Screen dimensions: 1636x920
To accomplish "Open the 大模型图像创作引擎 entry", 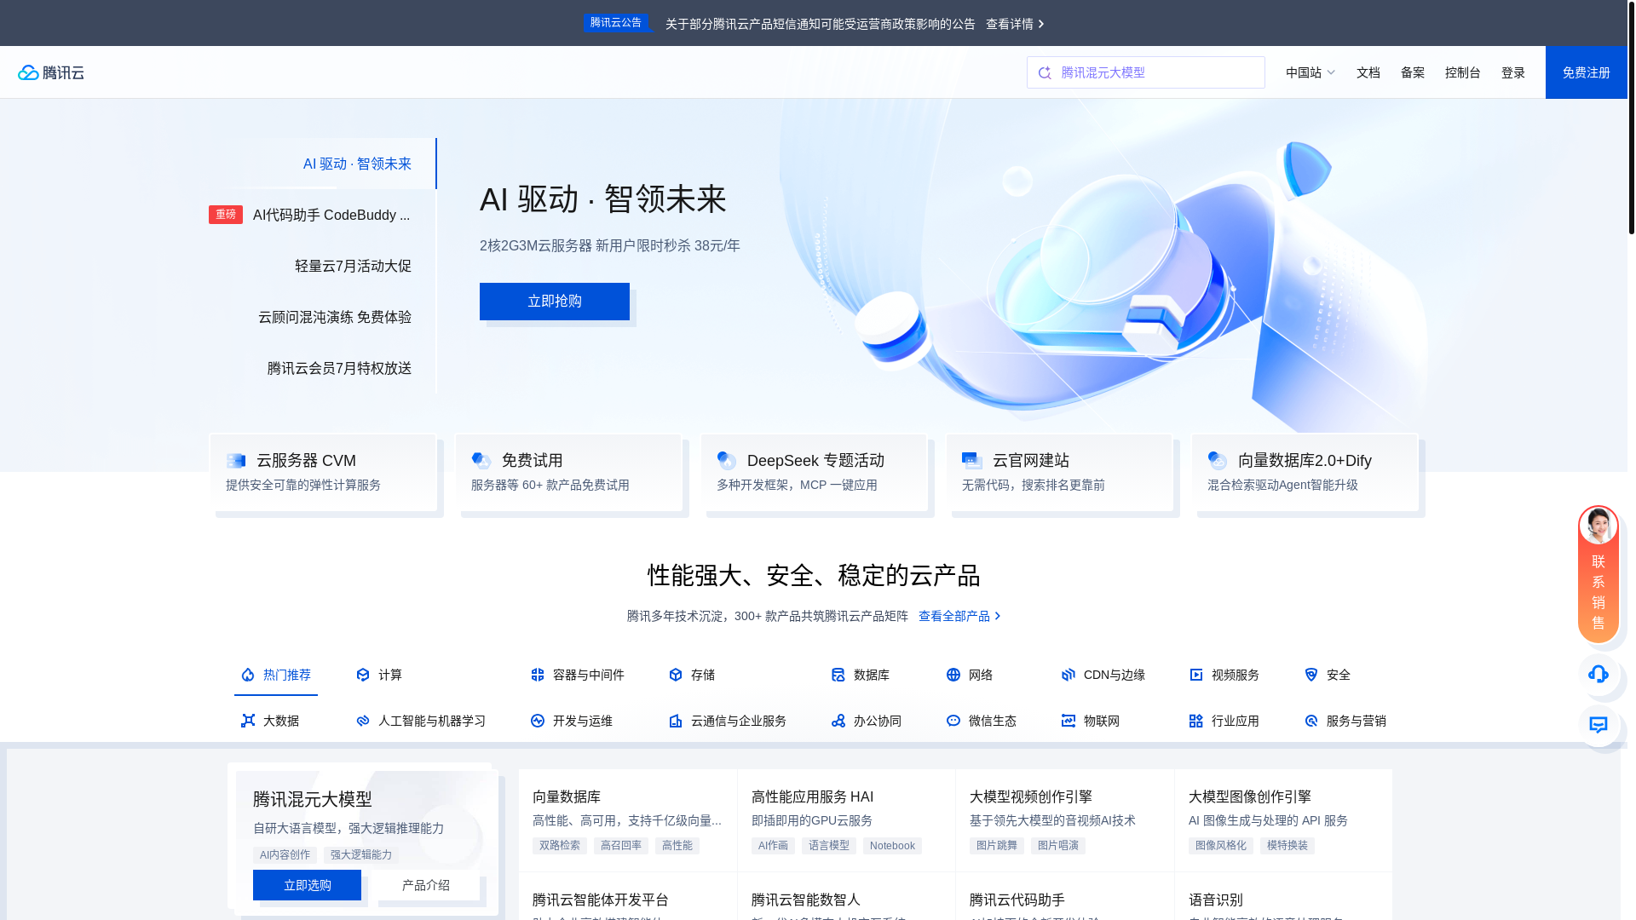I will 1283,820.
